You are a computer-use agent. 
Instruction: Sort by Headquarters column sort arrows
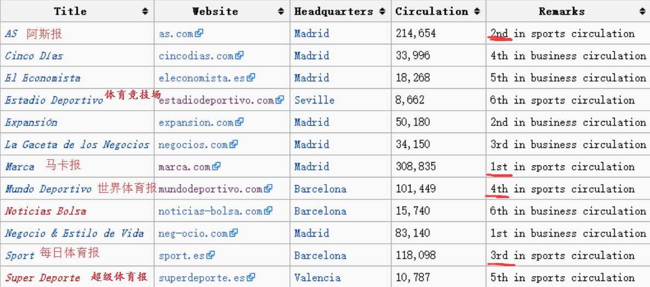pos(382,11)
